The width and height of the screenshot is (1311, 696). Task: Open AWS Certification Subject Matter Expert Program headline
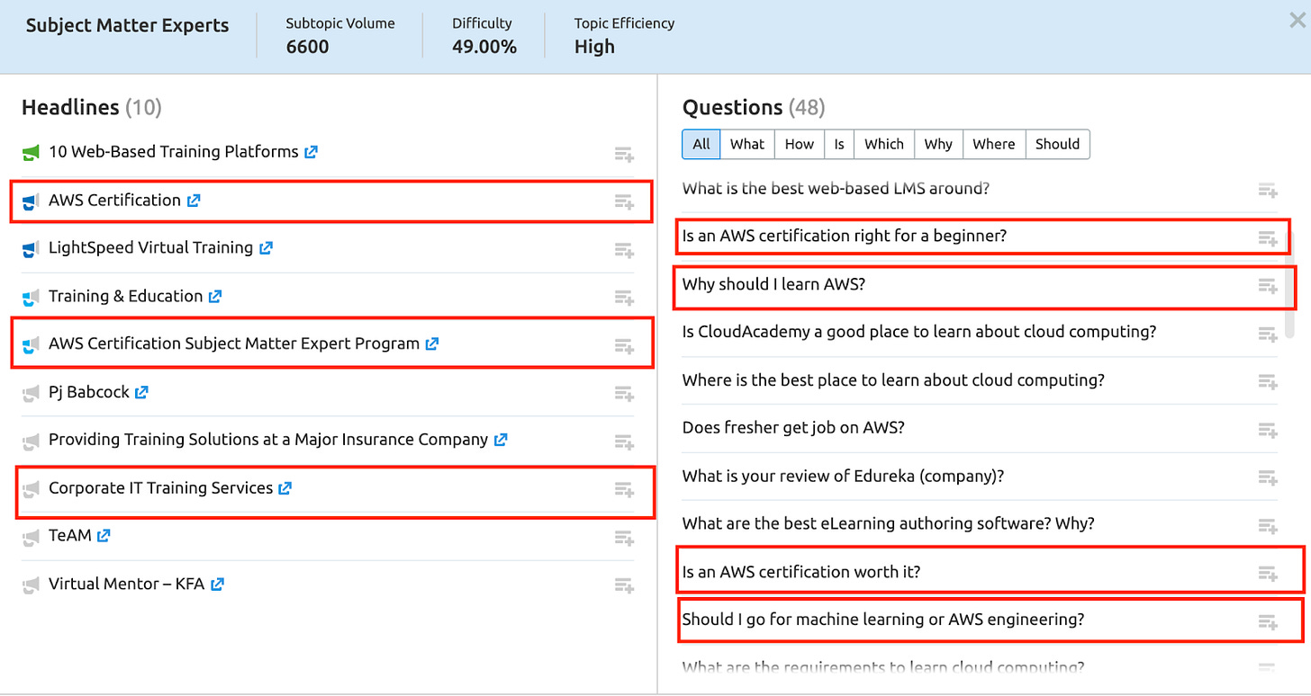tap(234, 344)
